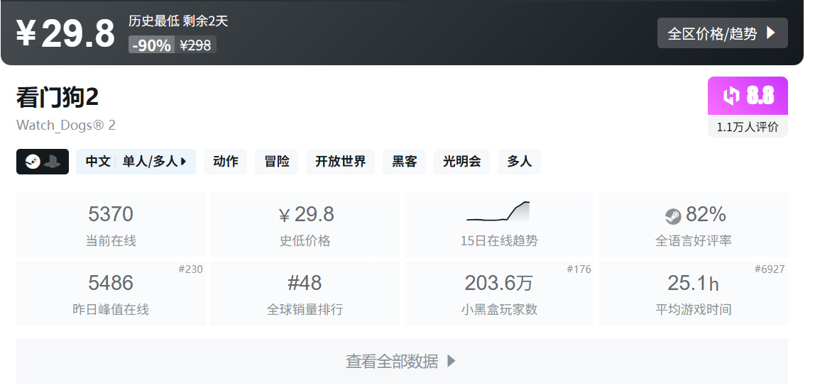The image size is (815, 385).
Task: Open the 黑客 tag
Action: pyautogui.click(x=404, y=162)
